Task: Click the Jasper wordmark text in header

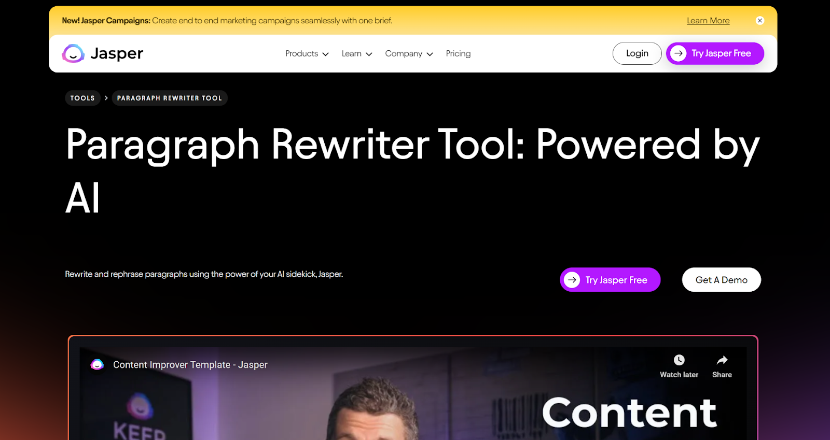Action: click(x=117, y=53)
